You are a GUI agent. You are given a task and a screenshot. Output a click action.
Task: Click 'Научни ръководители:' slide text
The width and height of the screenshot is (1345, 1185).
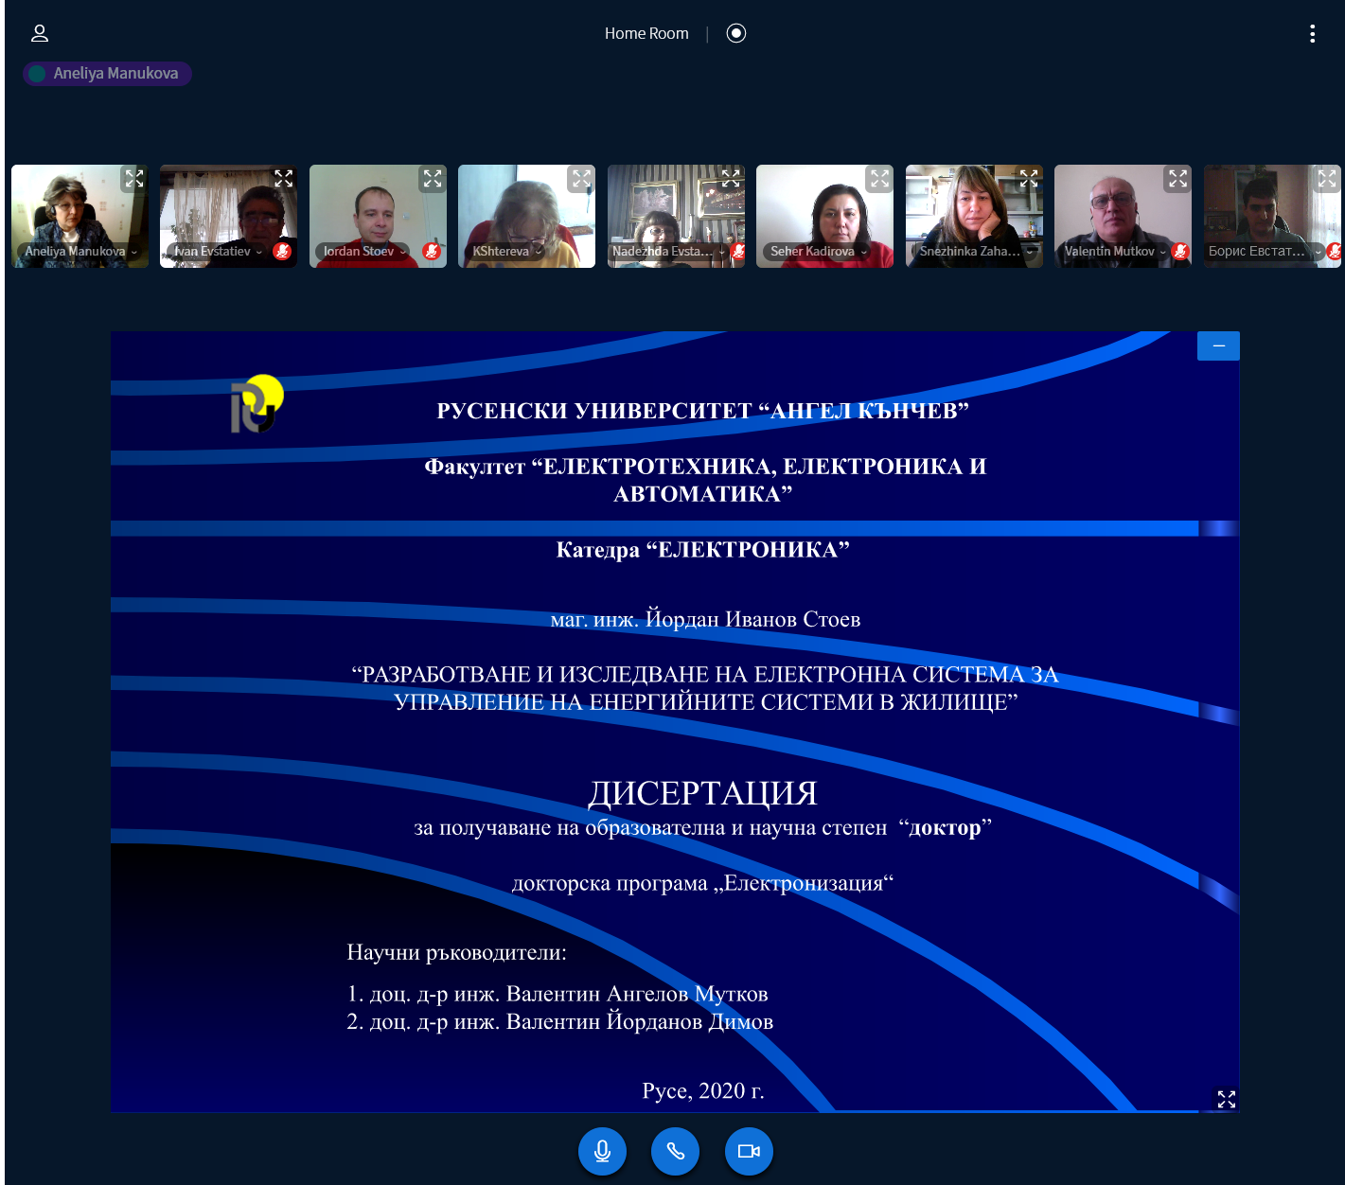456,952
